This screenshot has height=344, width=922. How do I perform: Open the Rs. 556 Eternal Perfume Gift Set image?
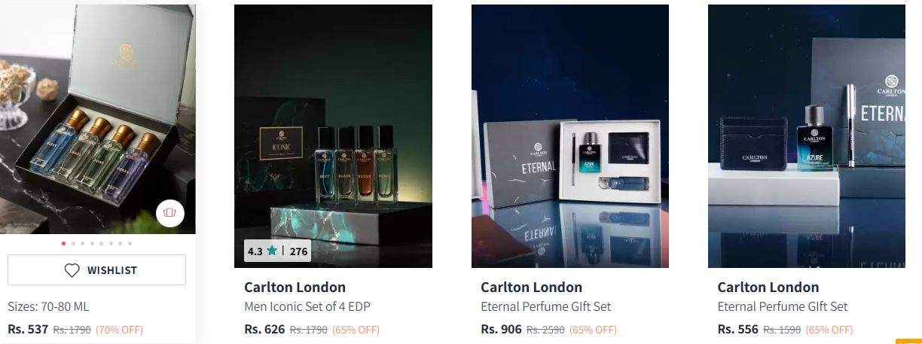coord(807,136)
